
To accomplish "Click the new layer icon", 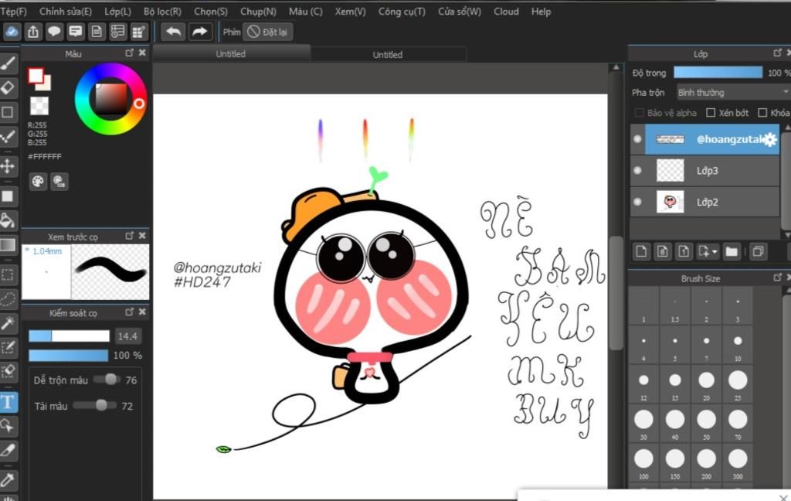I will [641, 251].
